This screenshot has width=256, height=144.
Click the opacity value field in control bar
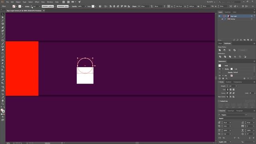pos(81,6)
